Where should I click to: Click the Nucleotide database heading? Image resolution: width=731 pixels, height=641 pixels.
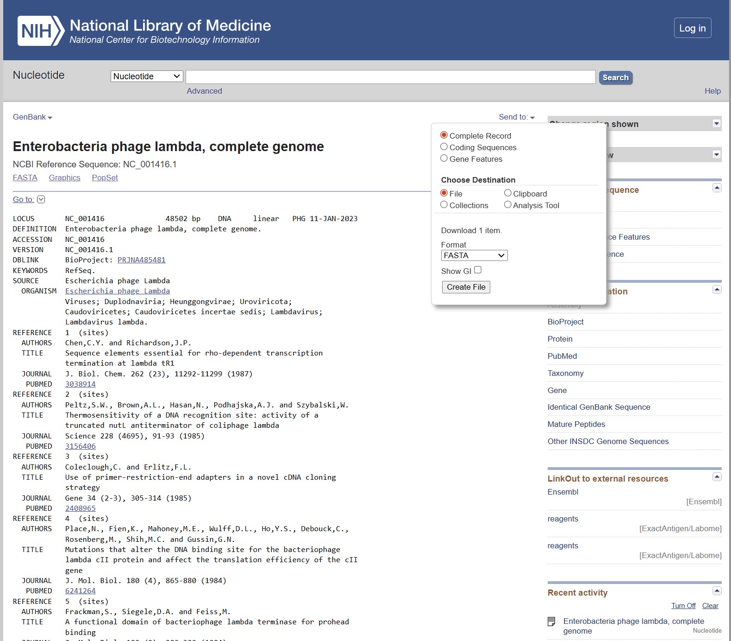[x=39, y=75]
